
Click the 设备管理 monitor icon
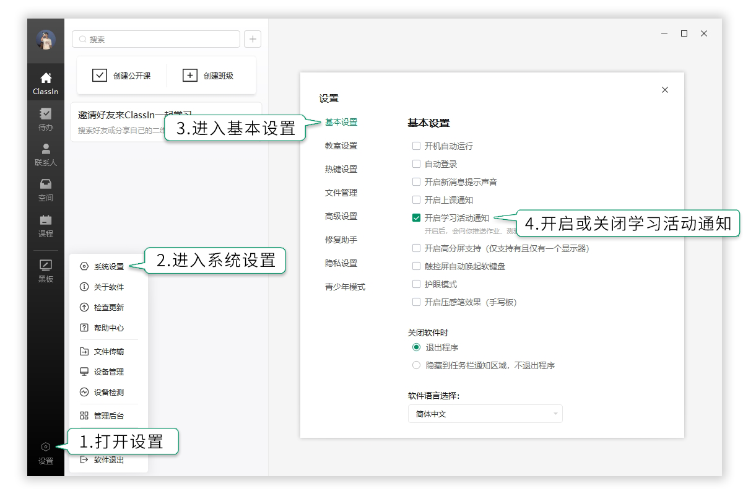[x=84, y=372]
